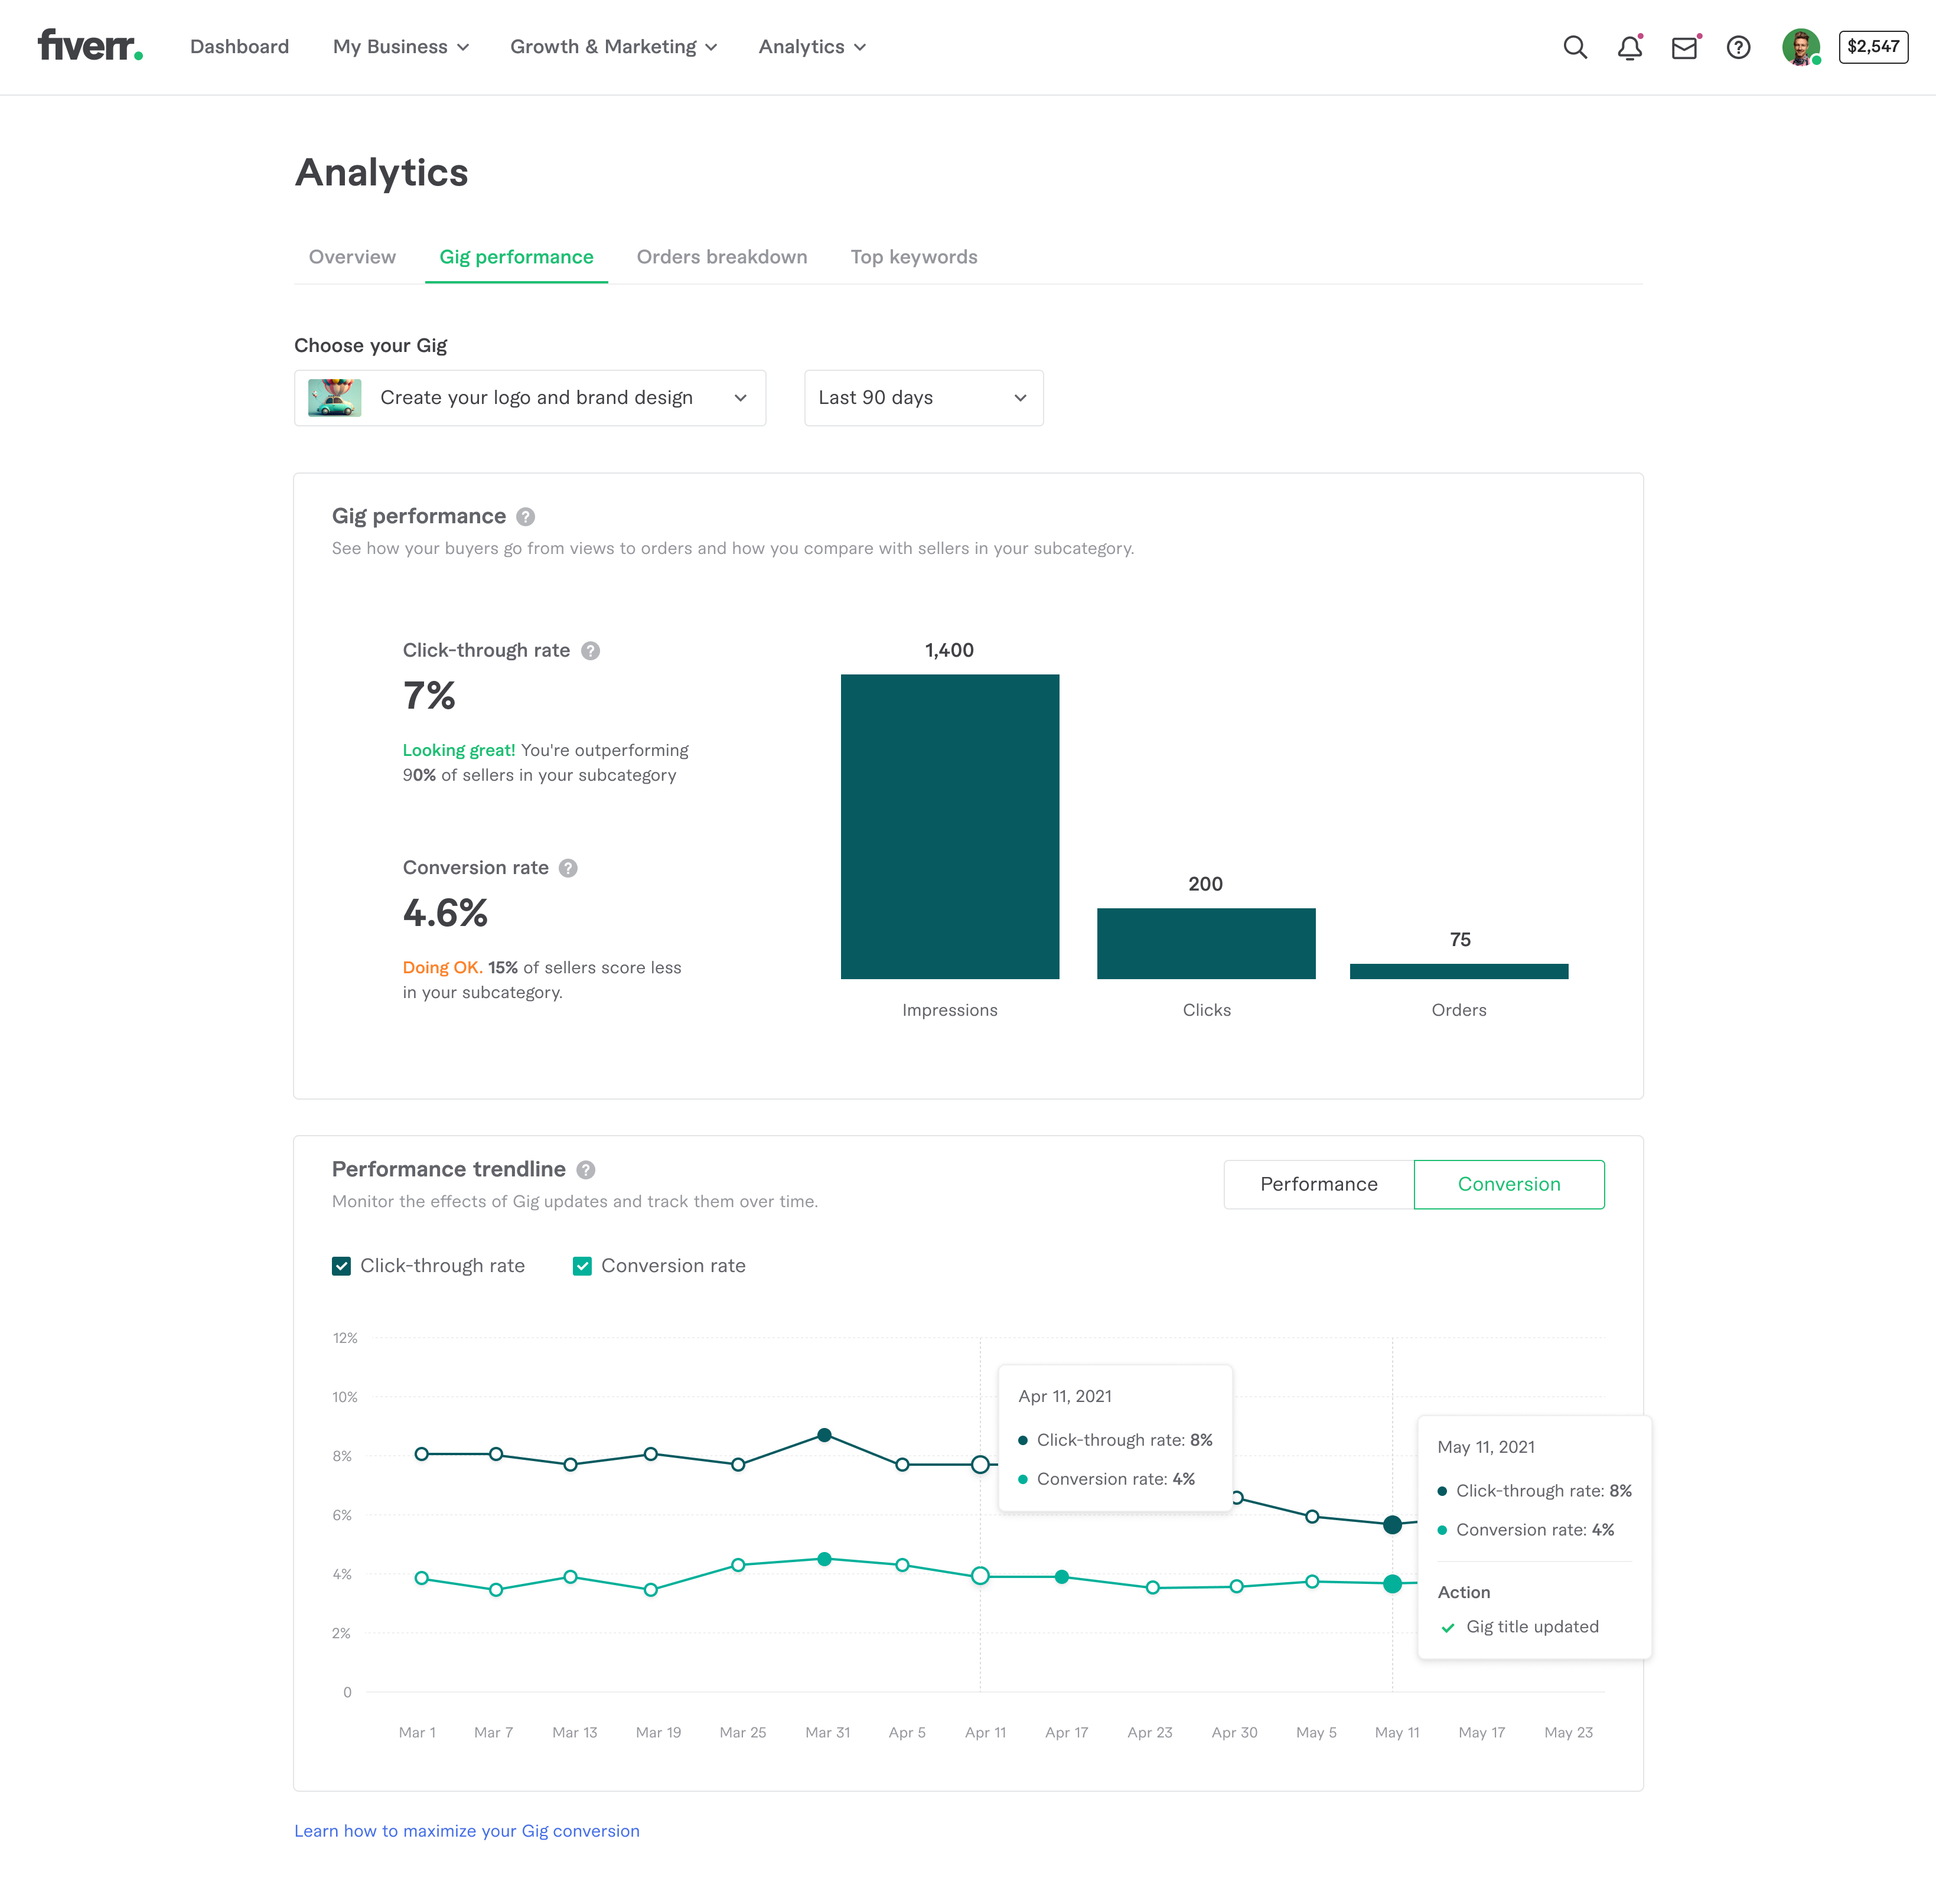1936x1904 pixels.
Task: Open the Top keywords tab
Action: pos(914,257)
